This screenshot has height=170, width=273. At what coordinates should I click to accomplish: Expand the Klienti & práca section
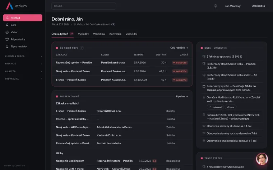coord(23,56)
